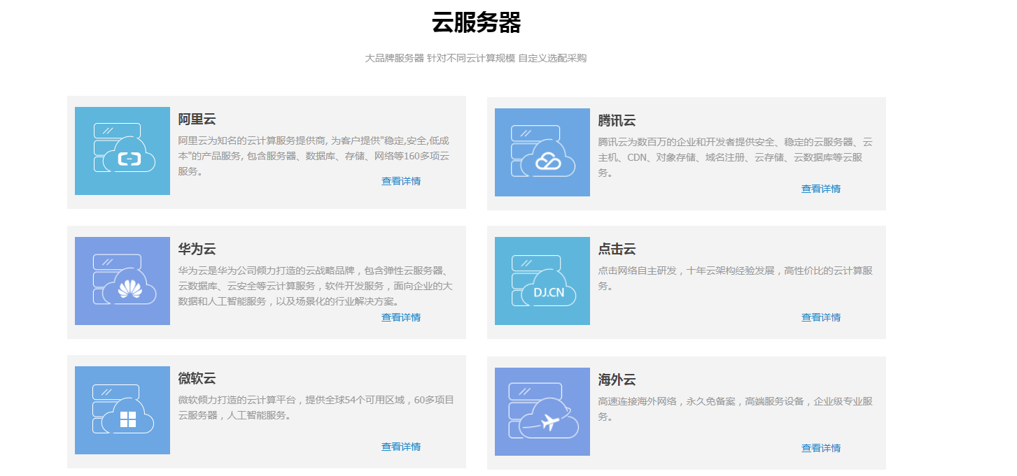
Task: Open 查看详情 link for 阿里云
Action: click(401, 181)
